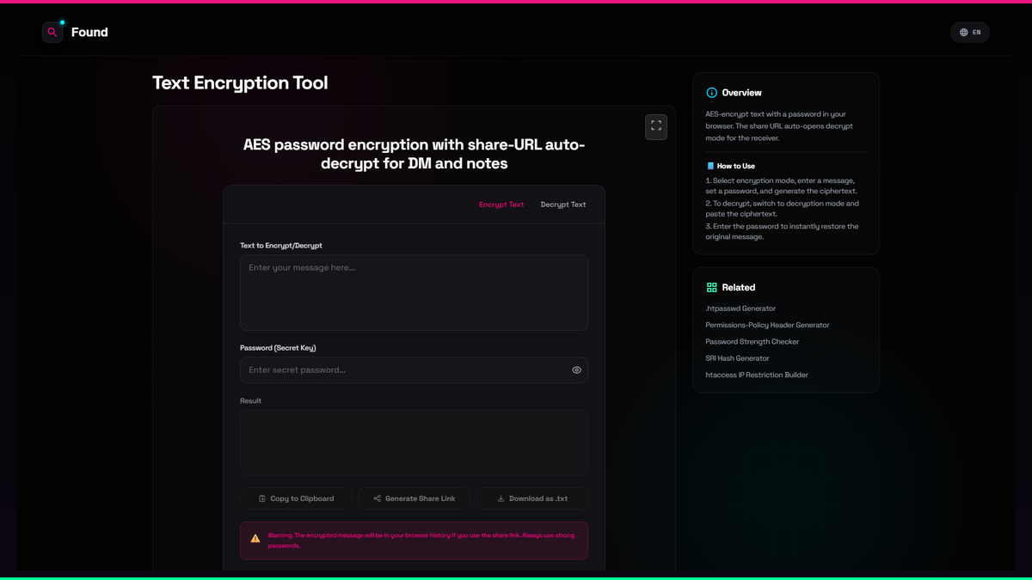Click the AES password encryption subtitle heading
This screenshot has width=1032, height=580.
tap(414, 154)
